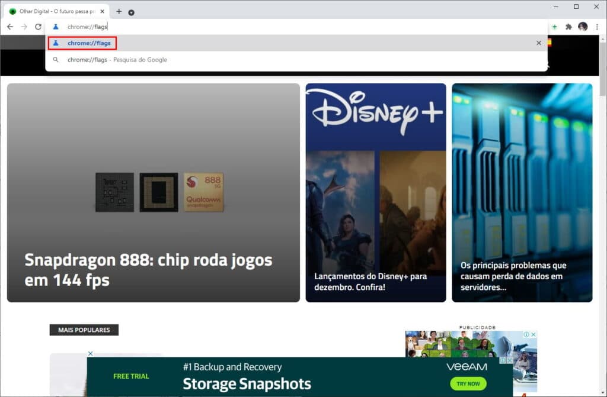Click the Storage Snapshots ad text

(x=247, y=384)
